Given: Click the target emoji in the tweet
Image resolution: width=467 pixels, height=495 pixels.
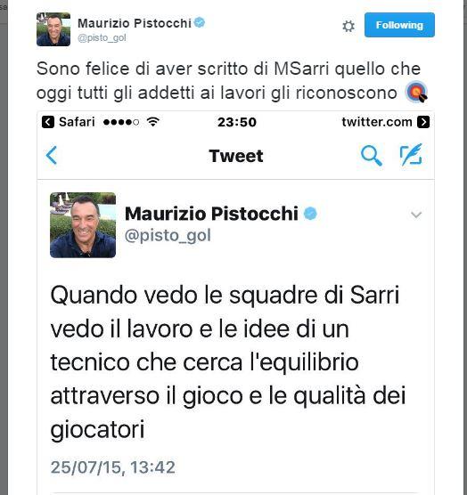Looking at the screenshot, I should [417, 93].
